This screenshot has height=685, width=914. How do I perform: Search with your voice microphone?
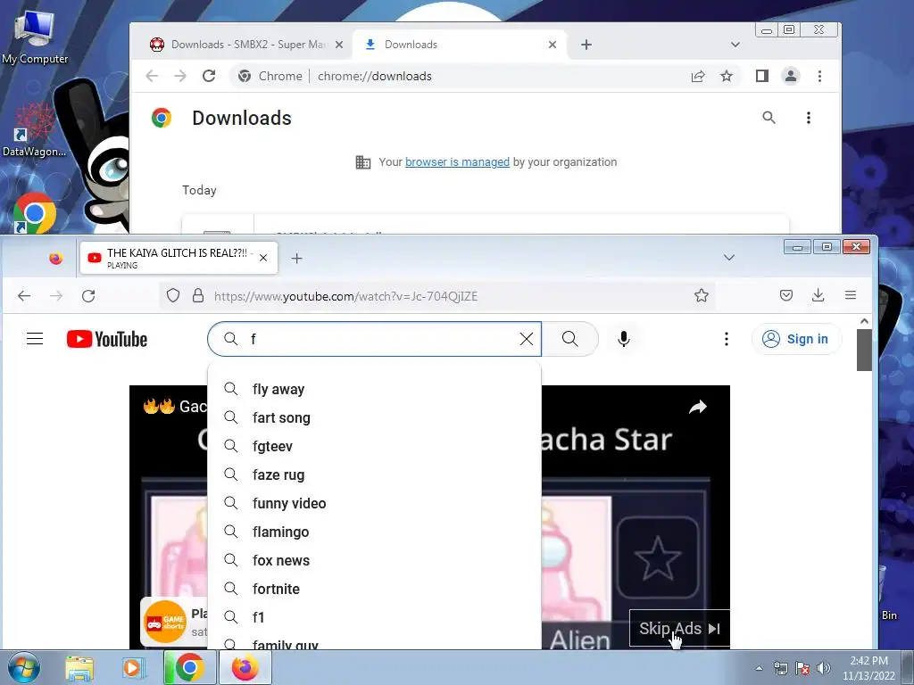coord(624,339)
